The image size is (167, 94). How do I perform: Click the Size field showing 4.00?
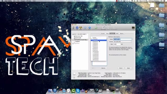(117, 44)
